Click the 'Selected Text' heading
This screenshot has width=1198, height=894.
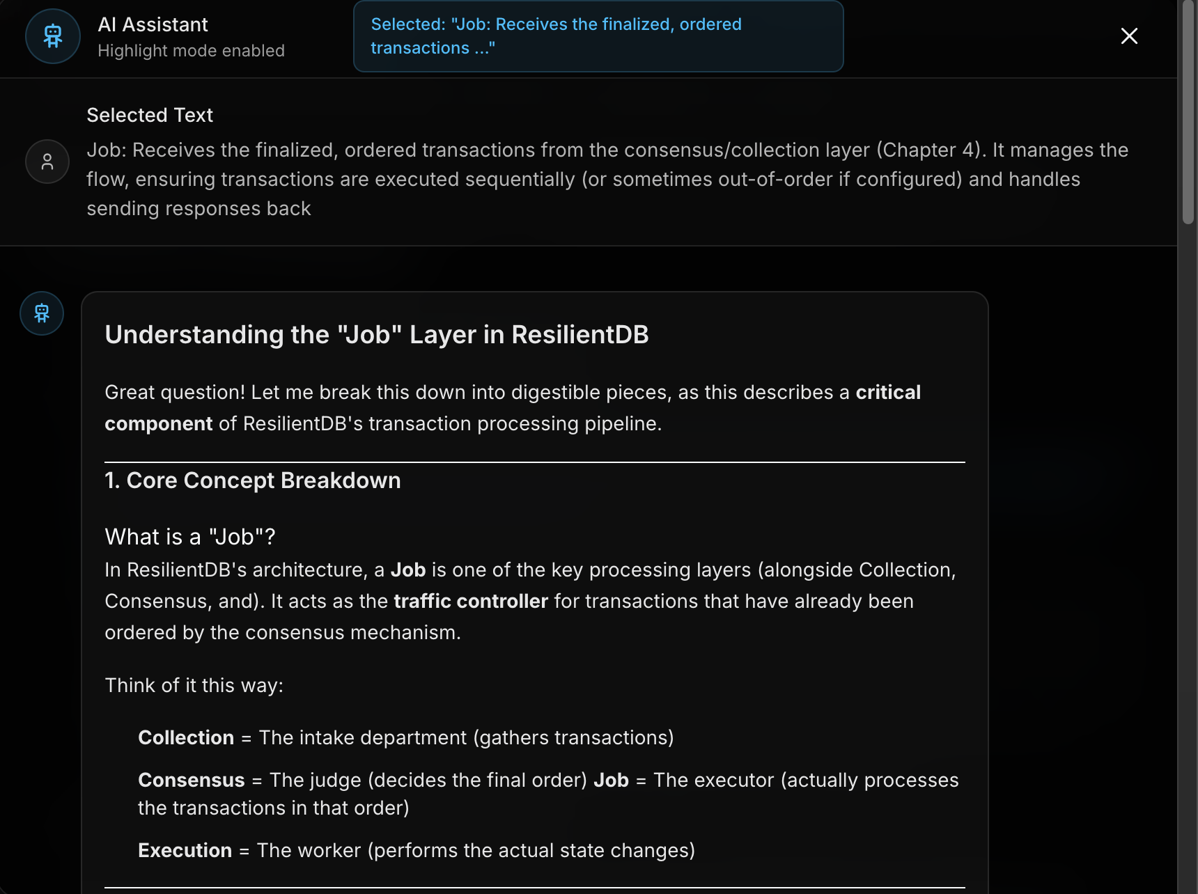150,115
